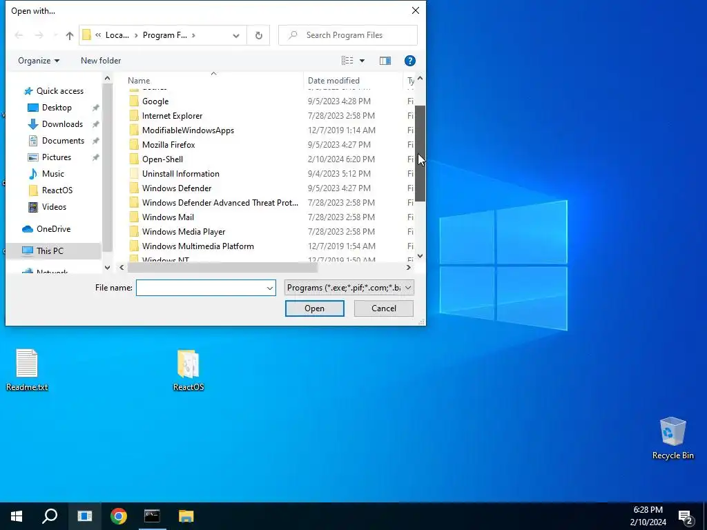The width and height of the screenshot is (707, 530).
Task: Launch Google Chrome from the taskbar
Action: [118, 516]
